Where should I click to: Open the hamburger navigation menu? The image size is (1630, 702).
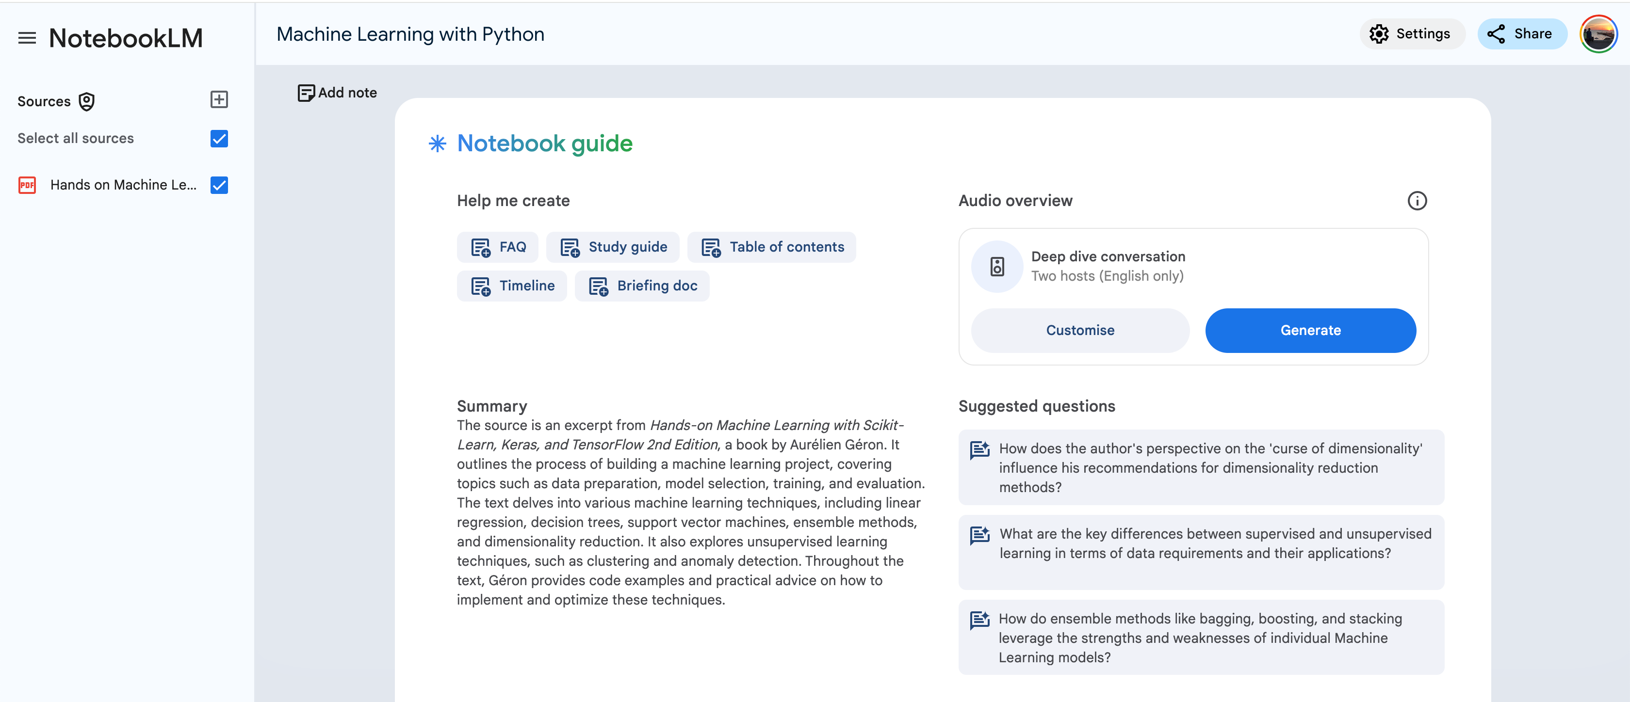27,38
